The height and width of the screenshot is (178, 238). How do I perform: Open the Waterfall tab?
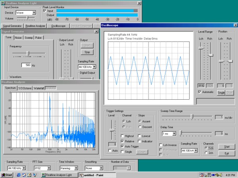(x=38, y=88)
